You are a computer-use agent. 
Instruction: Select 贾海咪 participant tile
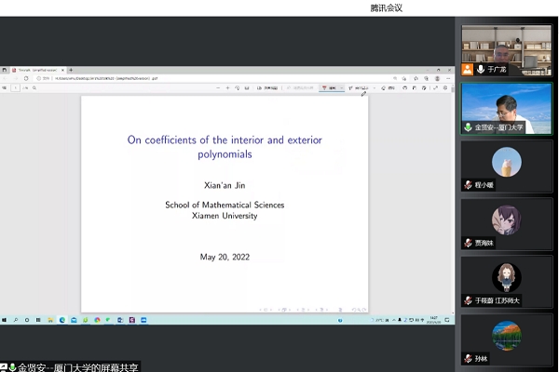coord(506,223)
